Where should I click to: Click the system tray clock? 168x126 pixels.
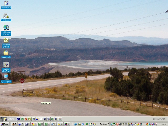coord(162,124)
